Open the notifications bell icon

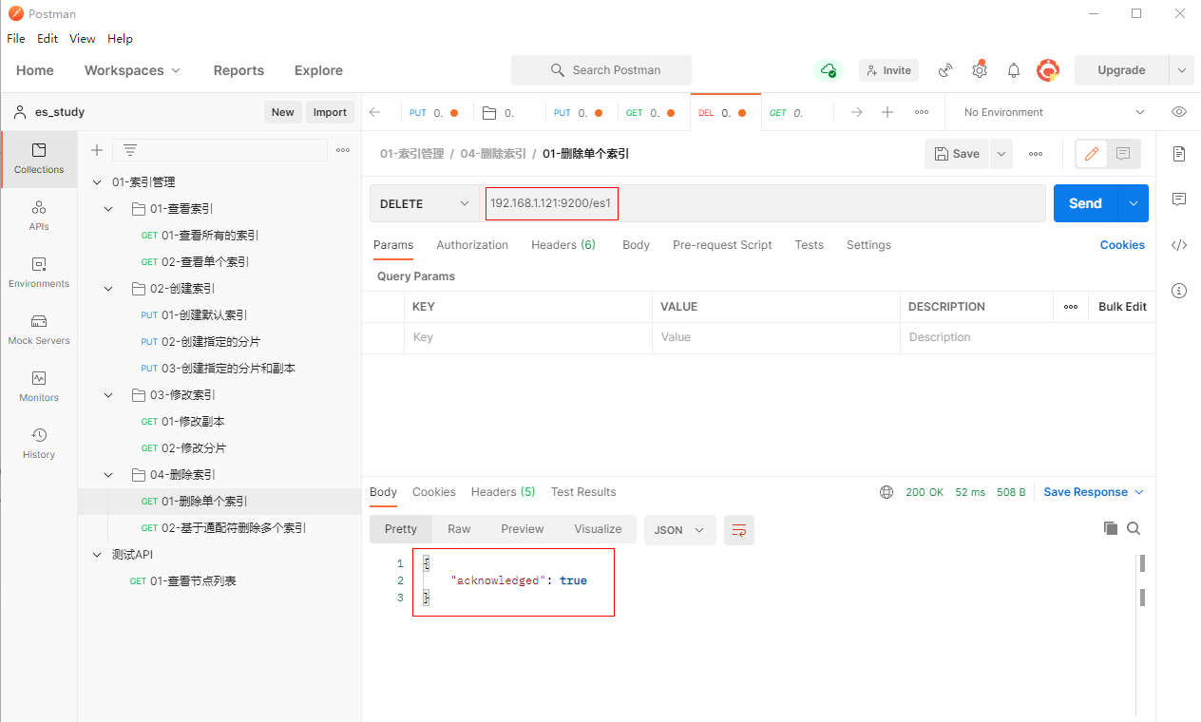(1014, 70)
